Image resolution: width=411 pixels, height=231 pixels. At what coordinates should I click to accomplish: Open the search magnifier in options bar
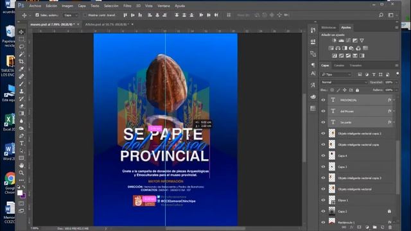point(381,15)
